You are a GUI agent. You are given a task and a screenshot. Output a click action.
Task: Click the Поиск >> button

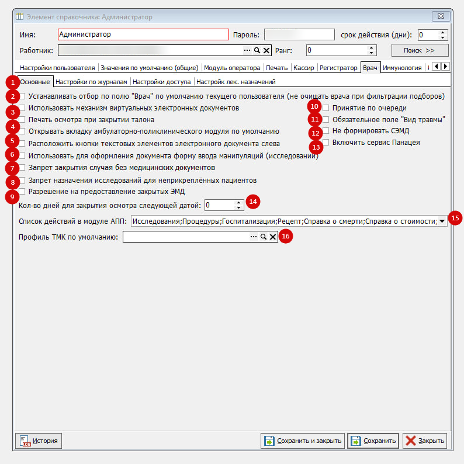click(420, 50)
